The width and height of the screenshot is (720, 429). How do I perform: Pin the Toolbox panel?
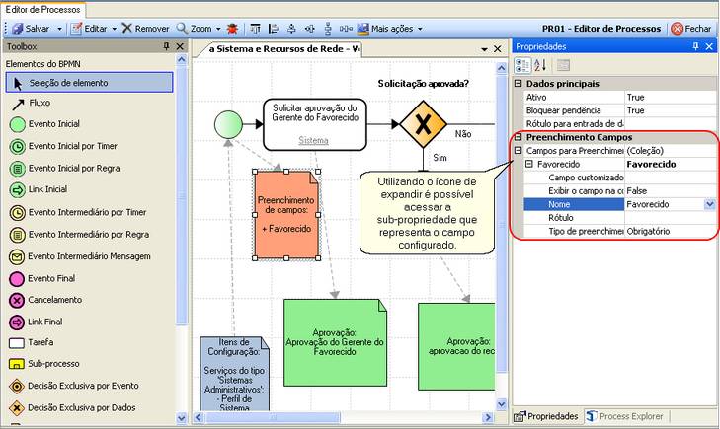166,46
